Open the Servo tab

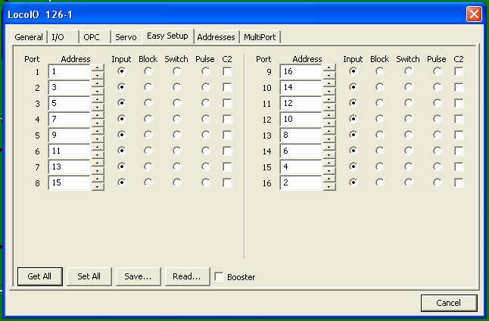click(126, 37)
